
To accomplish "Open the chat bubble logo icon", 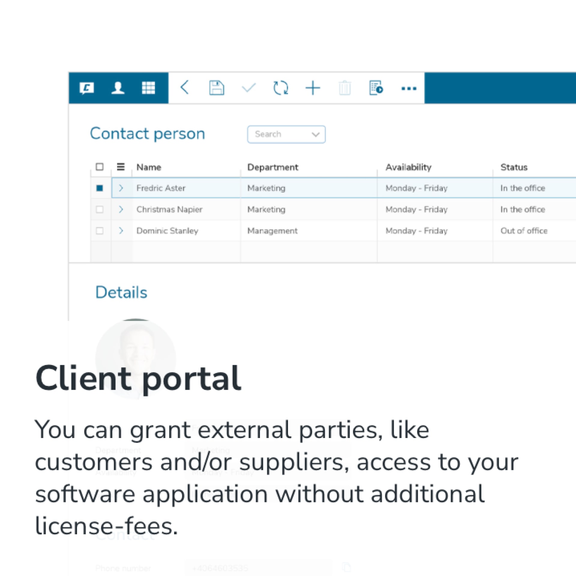I will (86, 88).
